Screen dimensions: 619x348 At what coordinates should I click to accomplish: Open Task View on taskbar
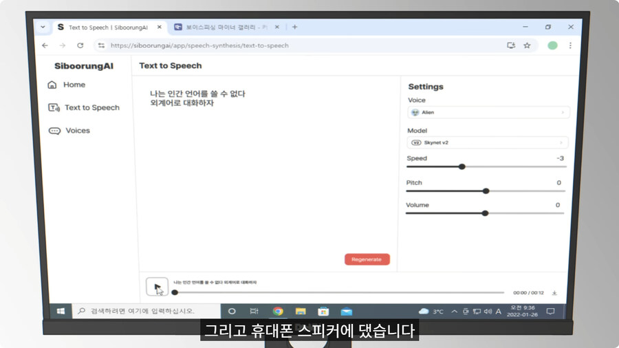coord(254,312)
